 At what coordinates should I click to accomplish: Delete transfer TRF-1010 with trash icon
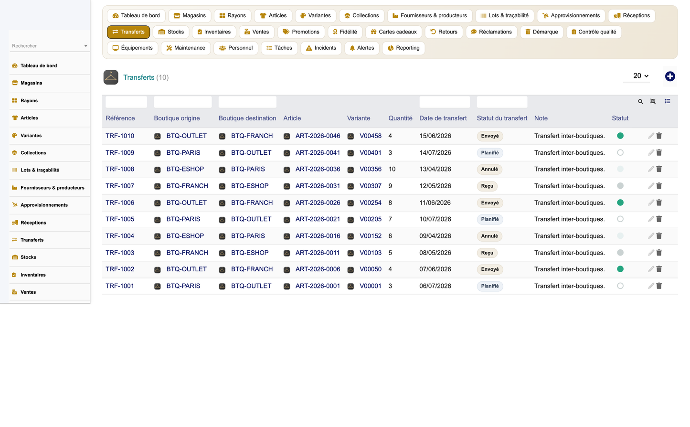coord(659,136)
